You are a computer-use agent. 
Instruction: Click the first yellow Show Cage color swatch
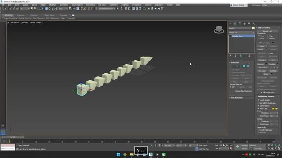[x=273, y=109]
